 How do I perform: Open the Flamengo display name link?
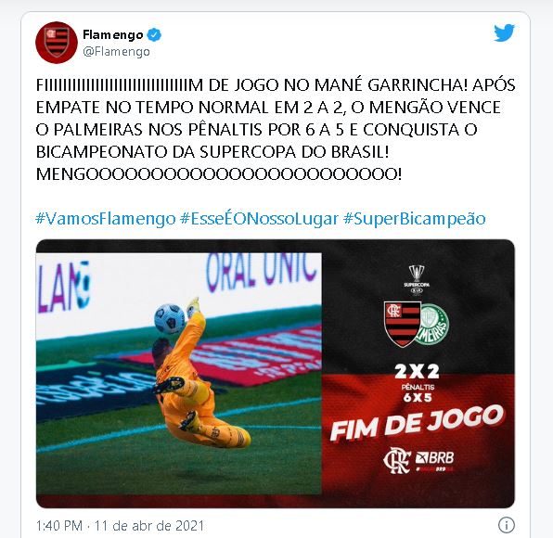point(113,35)
